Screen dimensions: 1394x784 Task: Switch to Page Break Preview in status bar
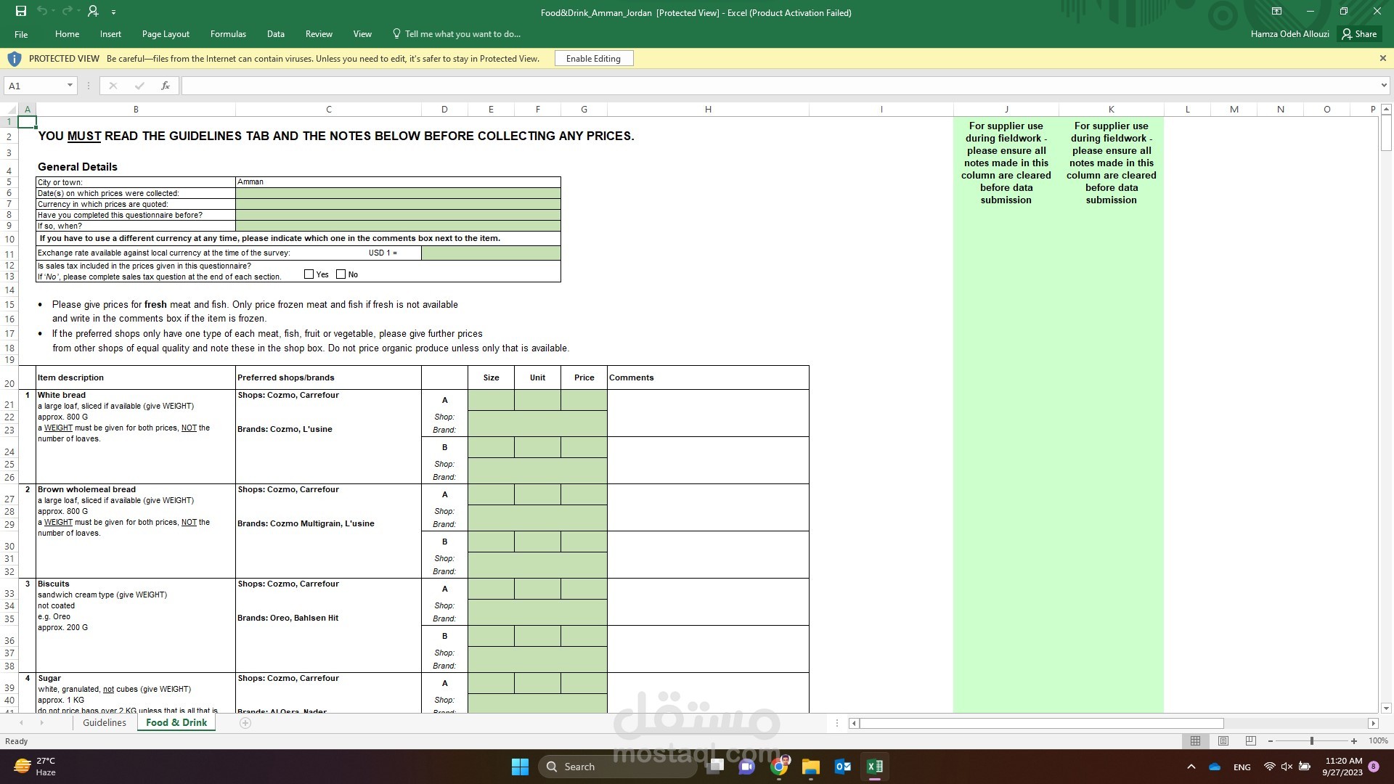tap(1250, 741)
